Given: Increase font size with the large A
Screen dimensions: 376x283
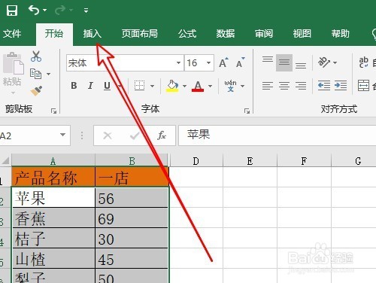Looking at the screenshot, I should (x=223, y=62).
